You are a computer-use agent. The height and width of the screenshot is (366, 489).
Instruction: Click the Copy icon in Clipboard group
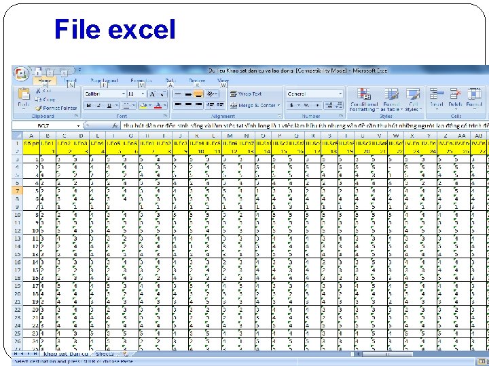click(x=38, y=100)
